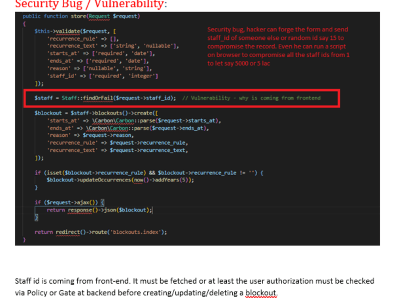Click paragraph 'Staff id is coming from front-end'
The height and width of the screenshot is (298, 397).
click(195, 281)
